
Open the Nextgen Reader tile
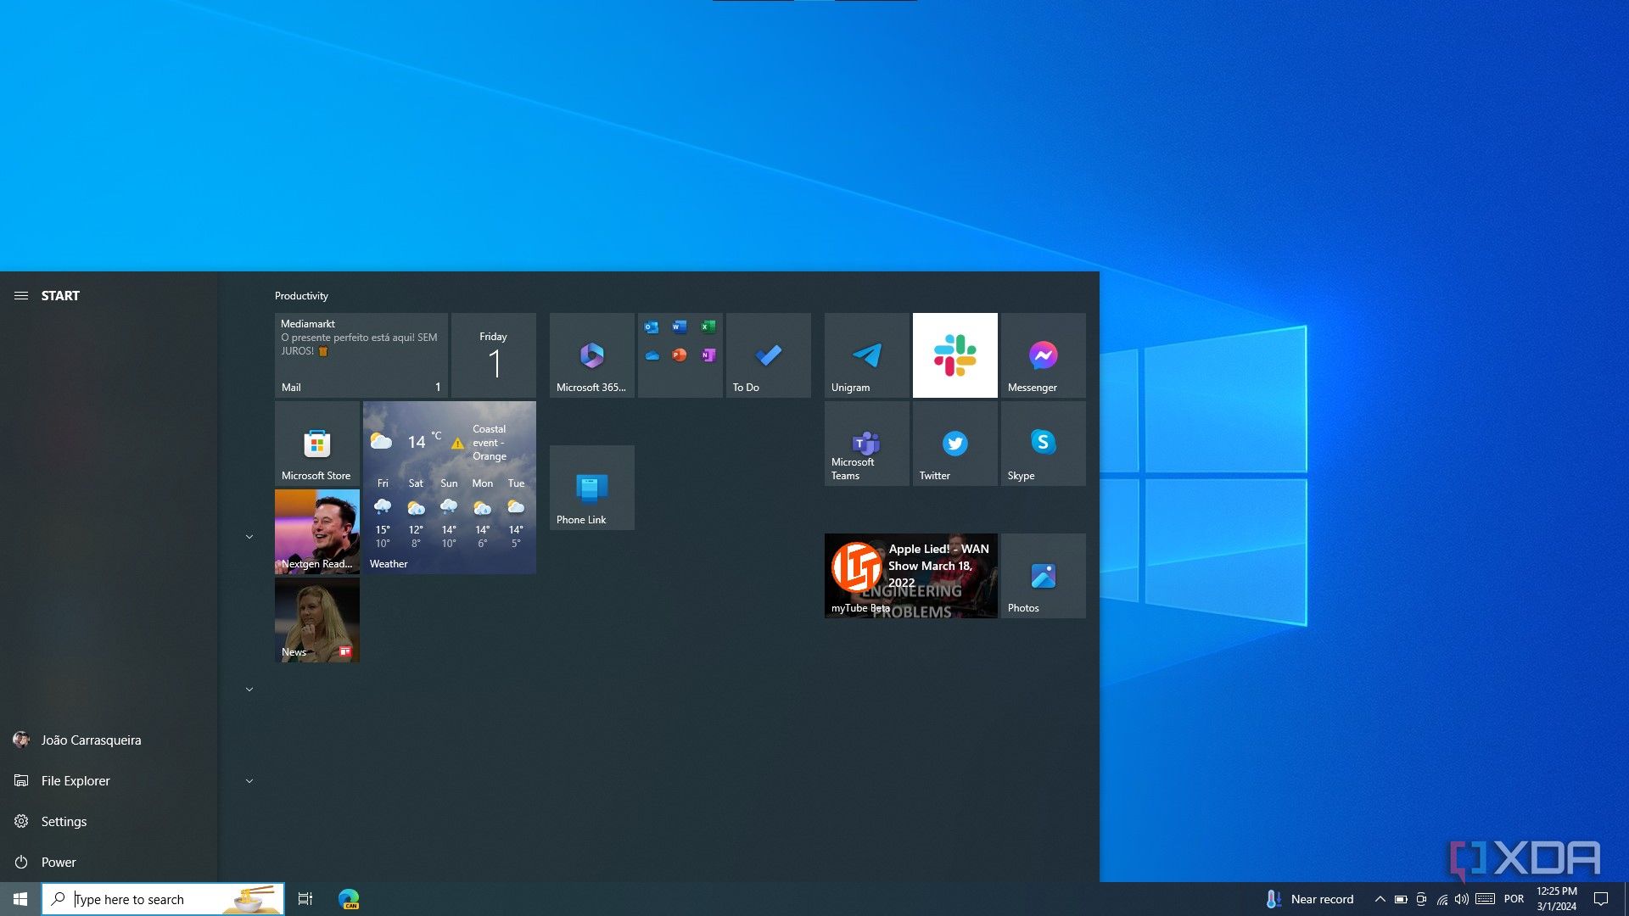[316, 532]
